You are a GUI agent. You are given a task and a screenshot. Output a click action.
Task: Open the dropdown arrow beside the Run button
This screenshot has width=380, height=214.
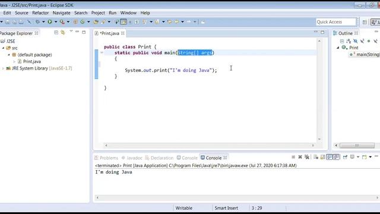point(55,22)
